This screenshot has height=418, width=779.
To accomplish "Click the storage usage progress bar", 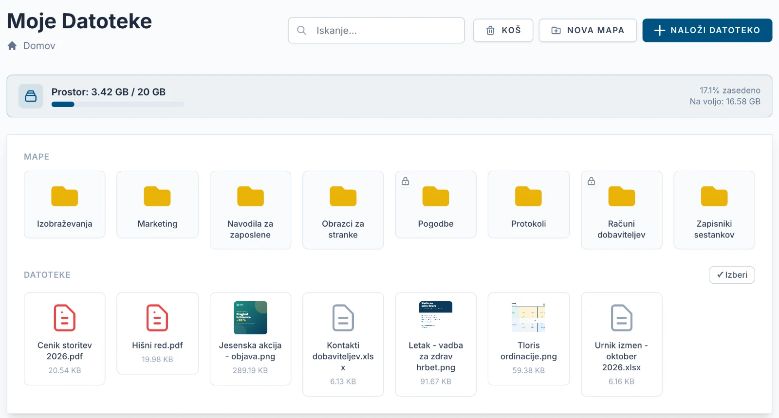I will (118, 104).
